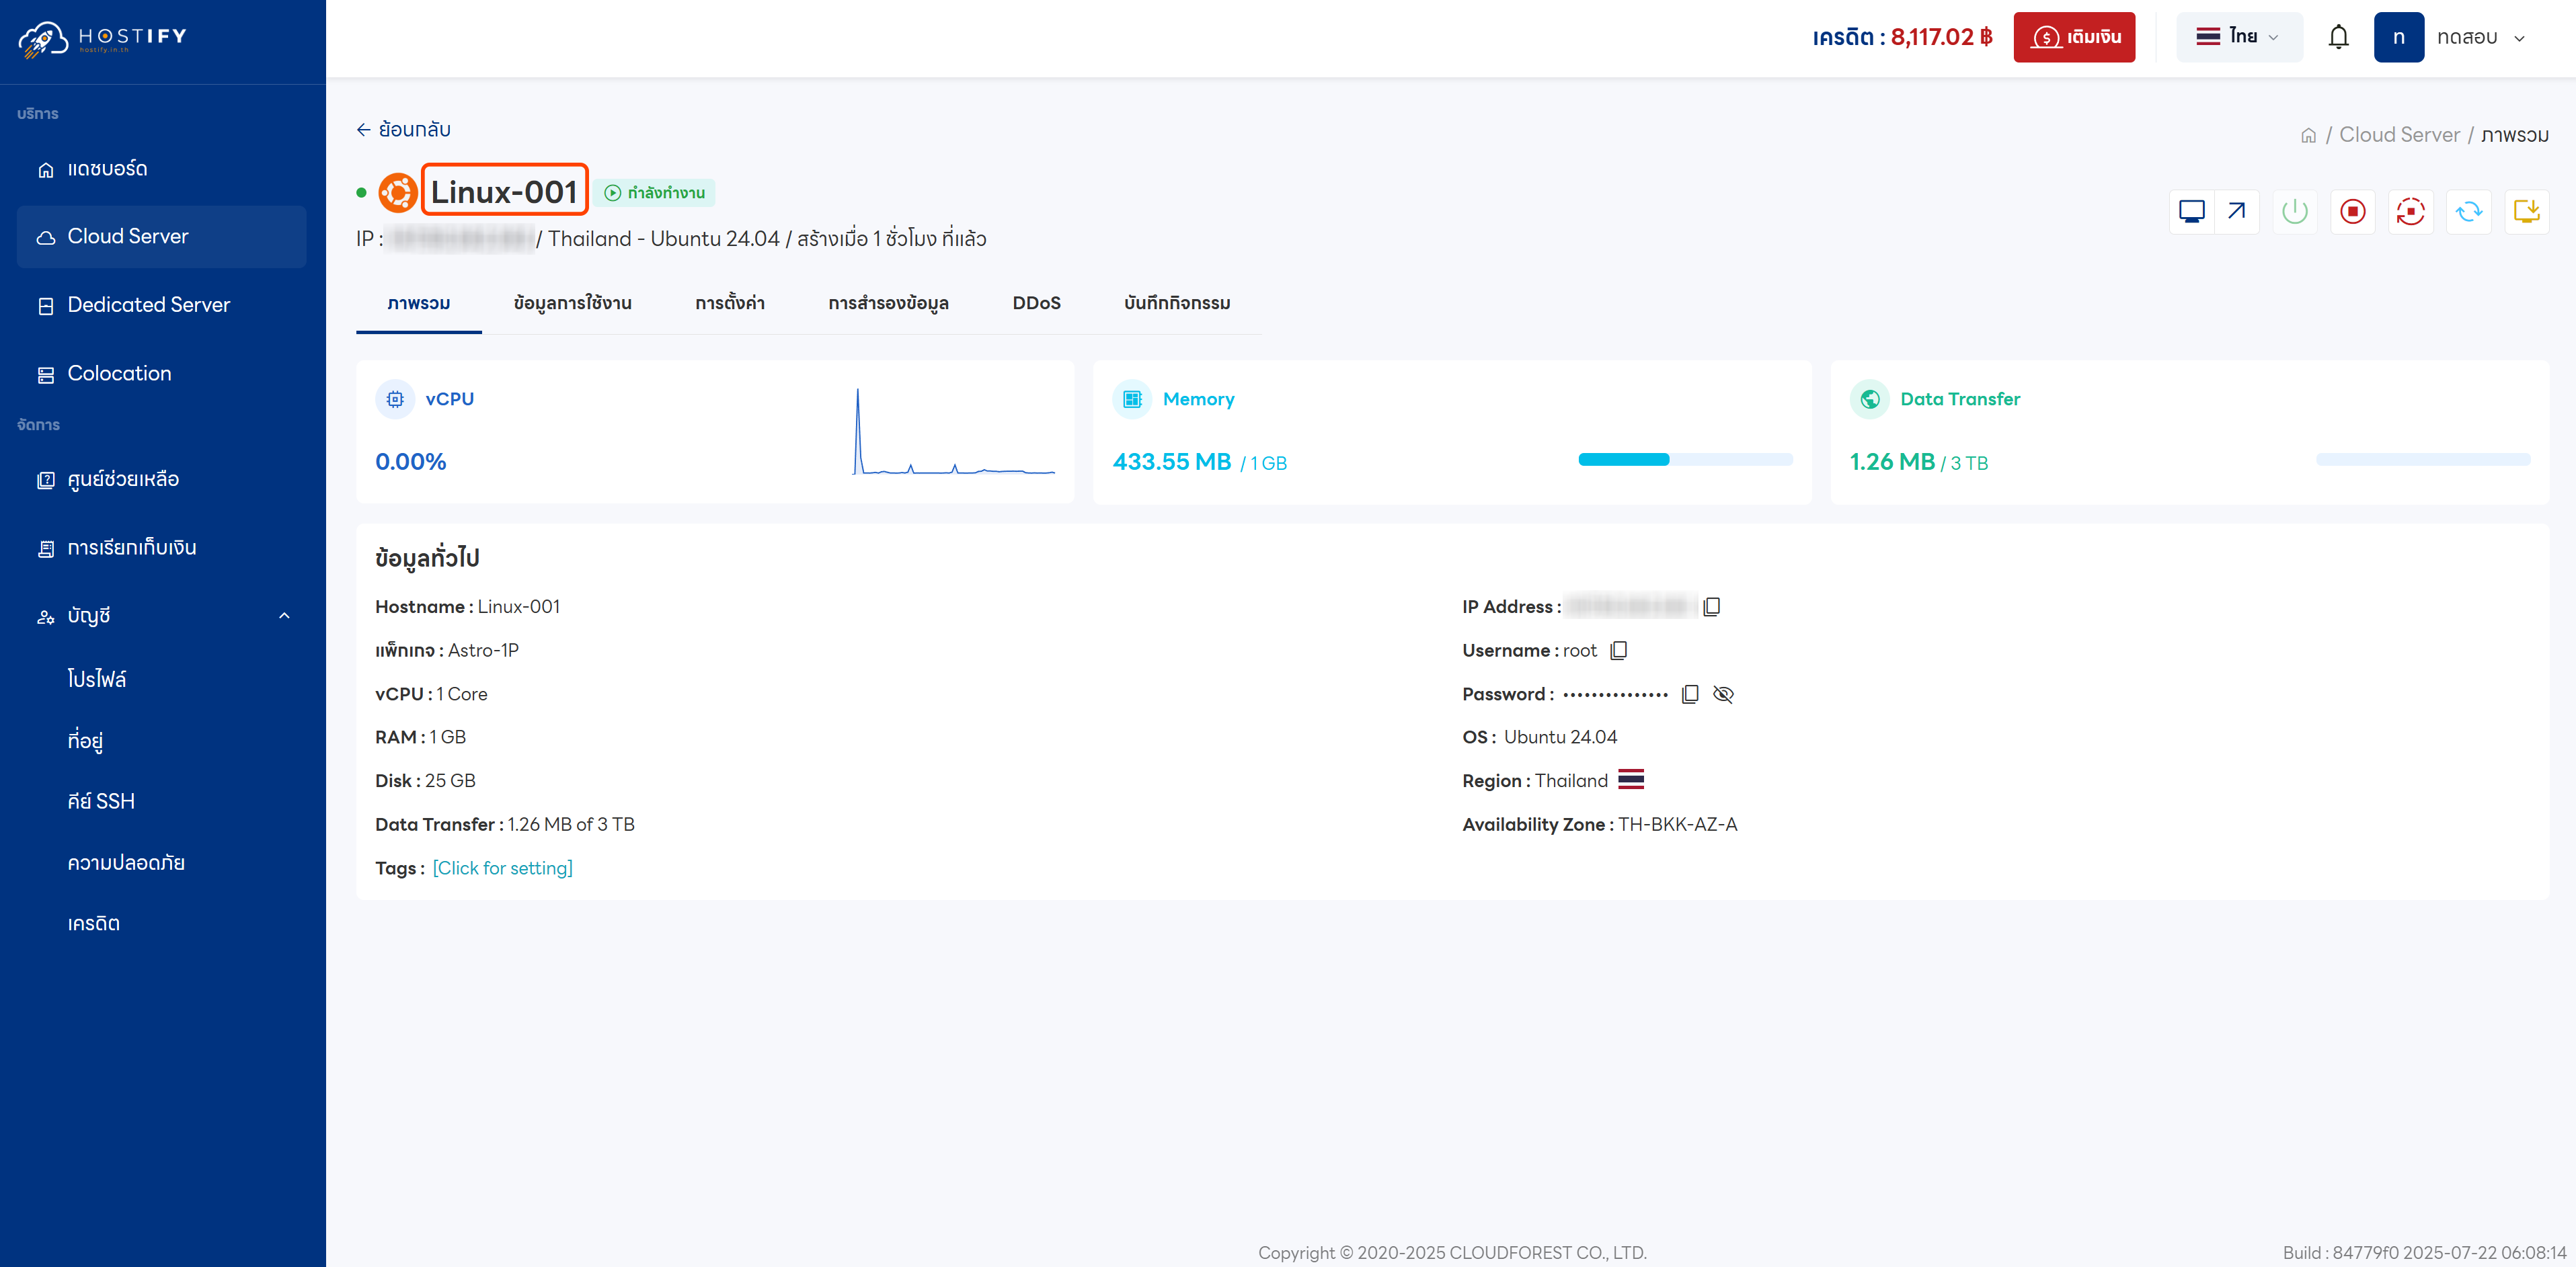Switch to the ข้อมูลการใช้งาน tab
Image resolution: width=2576 pixels, height=1267 pixels.
point(572,303)
